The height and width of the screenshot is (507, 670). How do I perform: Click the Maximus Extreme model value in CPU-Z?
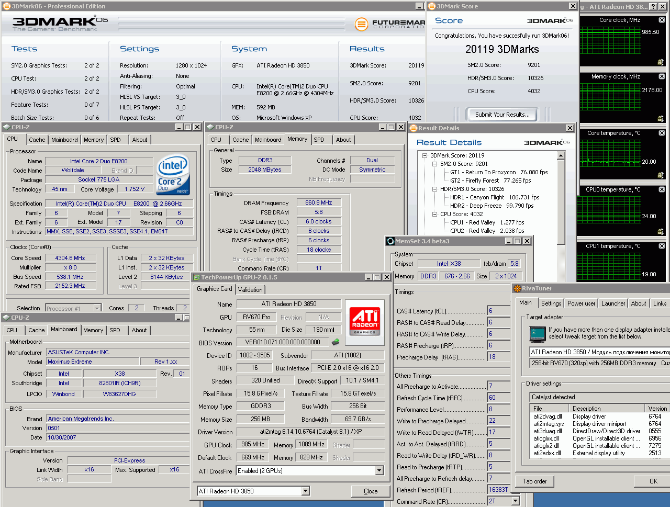pos(93,362)
